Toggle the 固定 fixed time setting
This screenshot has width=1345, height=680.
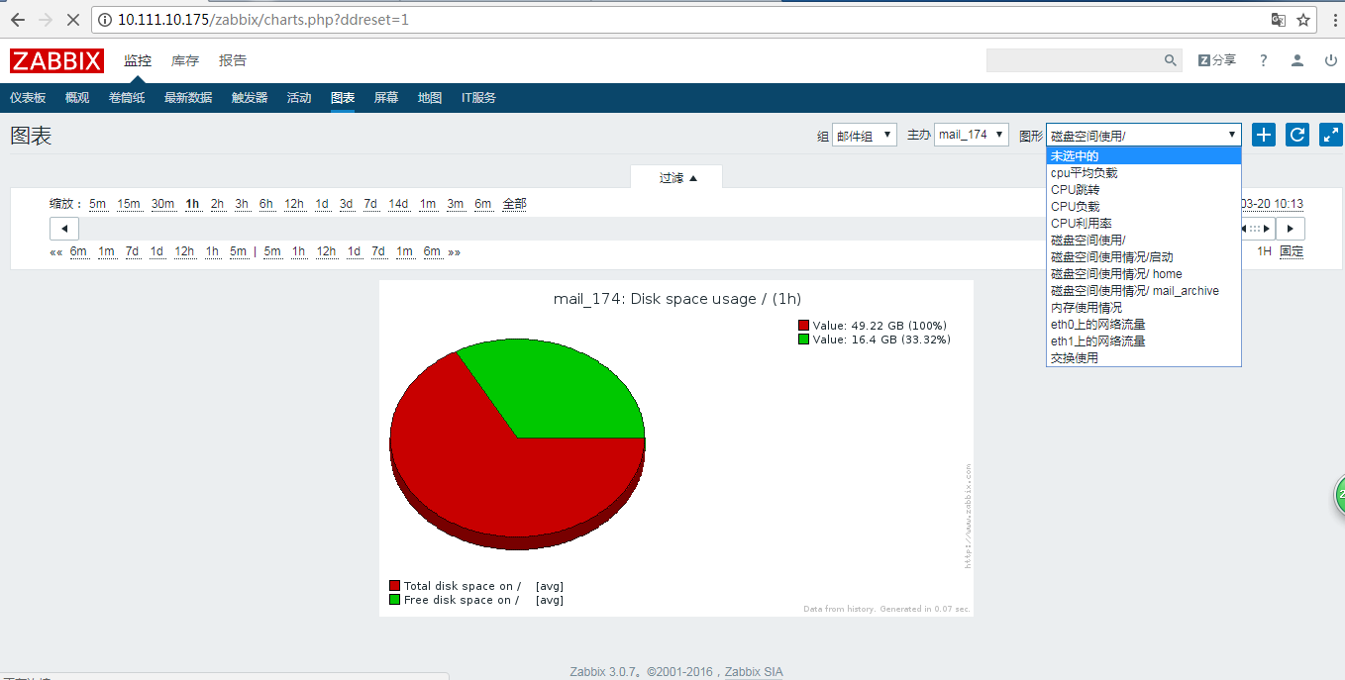coord(1292,251)
